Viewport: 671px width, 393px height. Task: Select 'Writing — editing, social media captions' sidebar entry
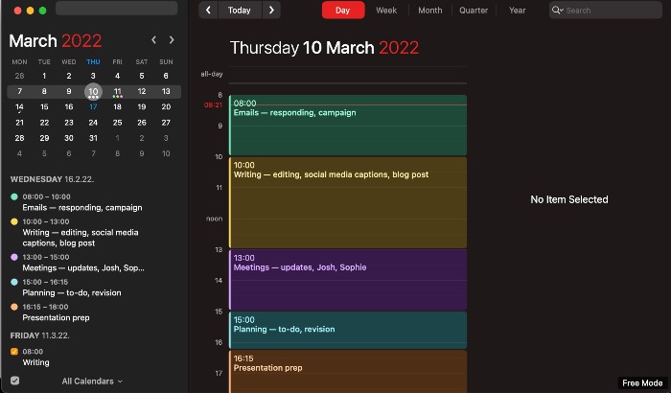[x=81, y=238]
